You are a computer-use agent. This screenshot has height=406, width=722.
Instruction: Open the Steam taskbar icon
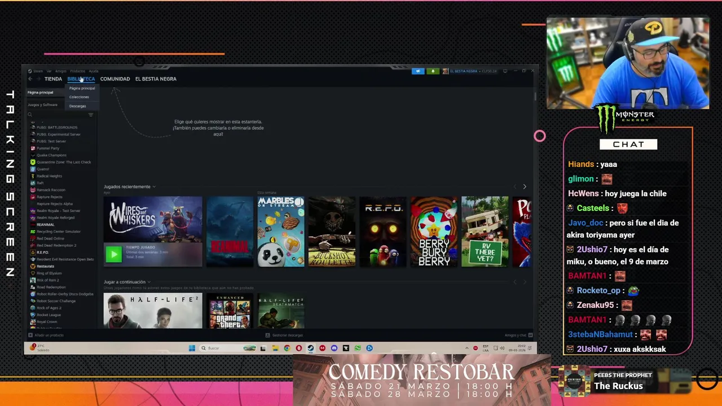(x=310, y=348)
